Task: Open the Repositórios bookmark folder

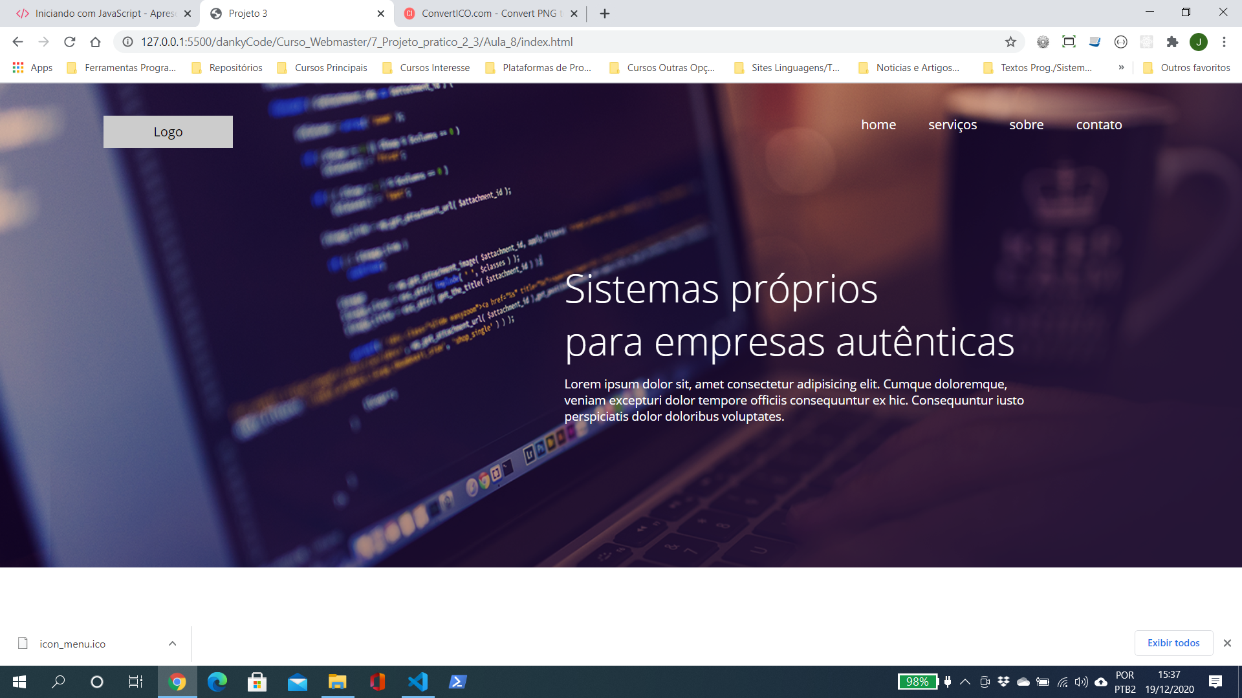Action: tap(227, 68)
